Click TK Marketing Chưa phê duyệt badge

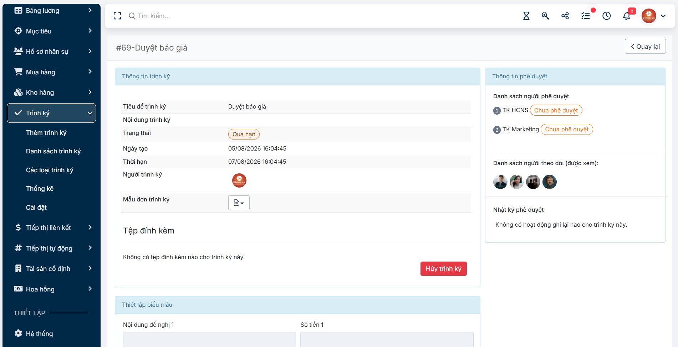tap(567, 130)
